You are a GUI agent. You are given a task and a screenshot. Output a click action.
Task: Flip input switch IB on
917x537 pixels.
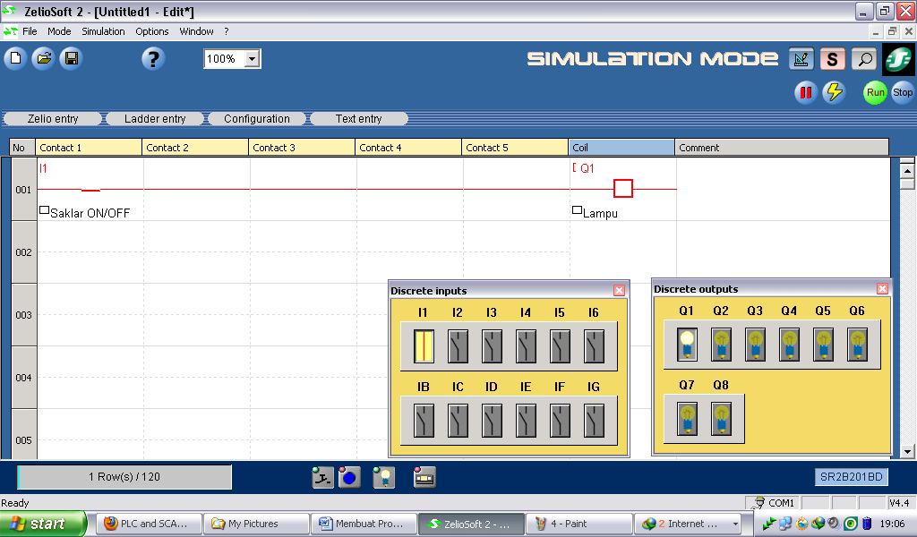click(x=424, y=421)
